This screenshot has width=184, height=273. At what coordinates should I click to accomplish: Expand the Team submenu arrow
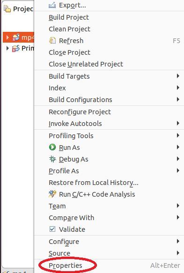[178, 206]
